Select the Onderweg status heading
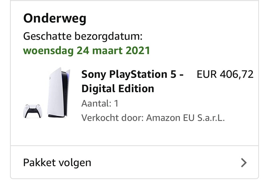The height and width of the screenshot is (186, 269). point(54,18)
